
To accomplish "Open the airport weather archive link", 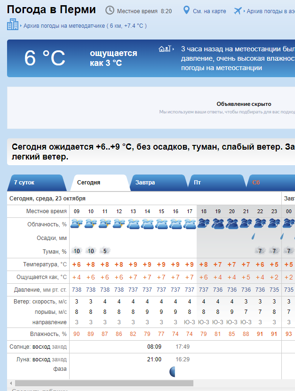I will pos(271,11).
